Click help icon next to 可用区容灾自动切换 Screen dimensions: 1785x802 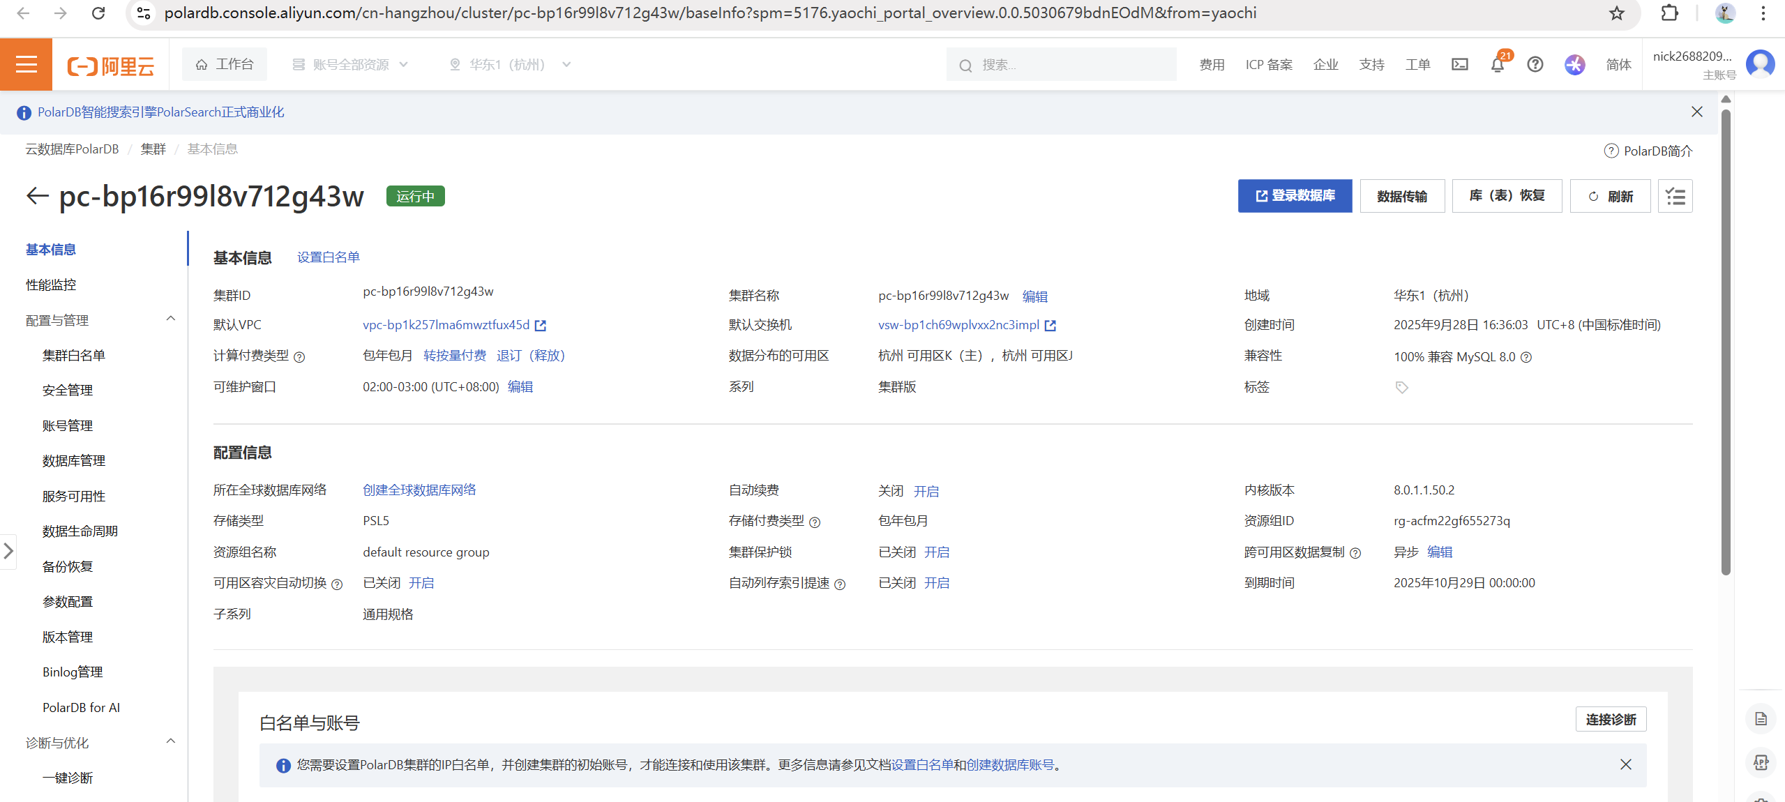(x=337, y=584)
